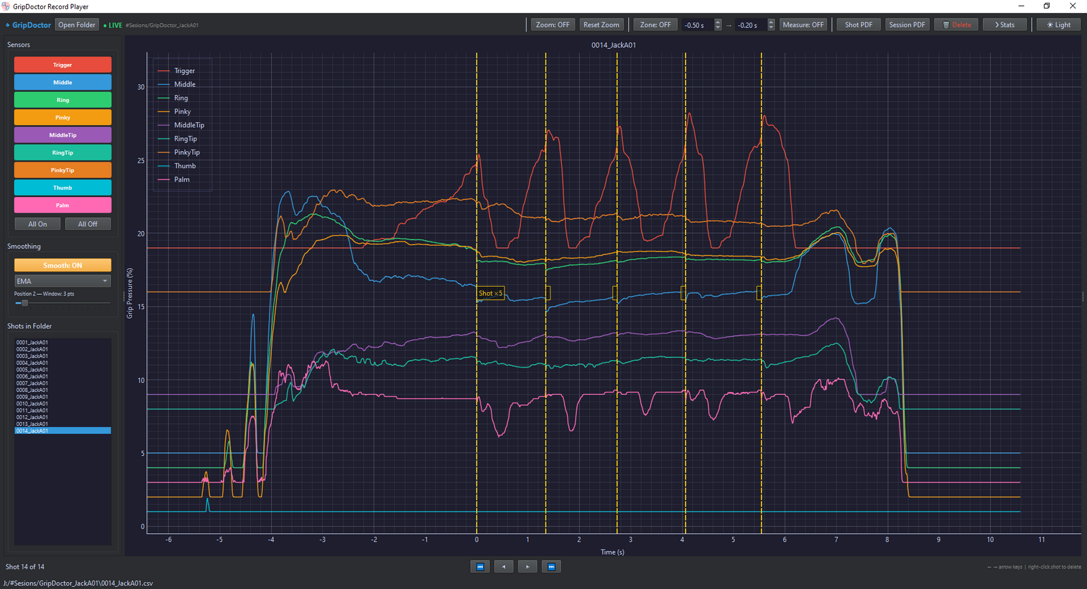
Task: Toggle the Trigger sensor trace
Action: (63, 65)
